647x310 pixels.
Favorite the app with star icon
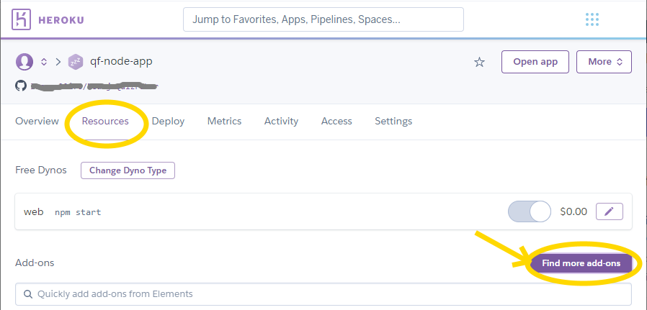(479, 62)
